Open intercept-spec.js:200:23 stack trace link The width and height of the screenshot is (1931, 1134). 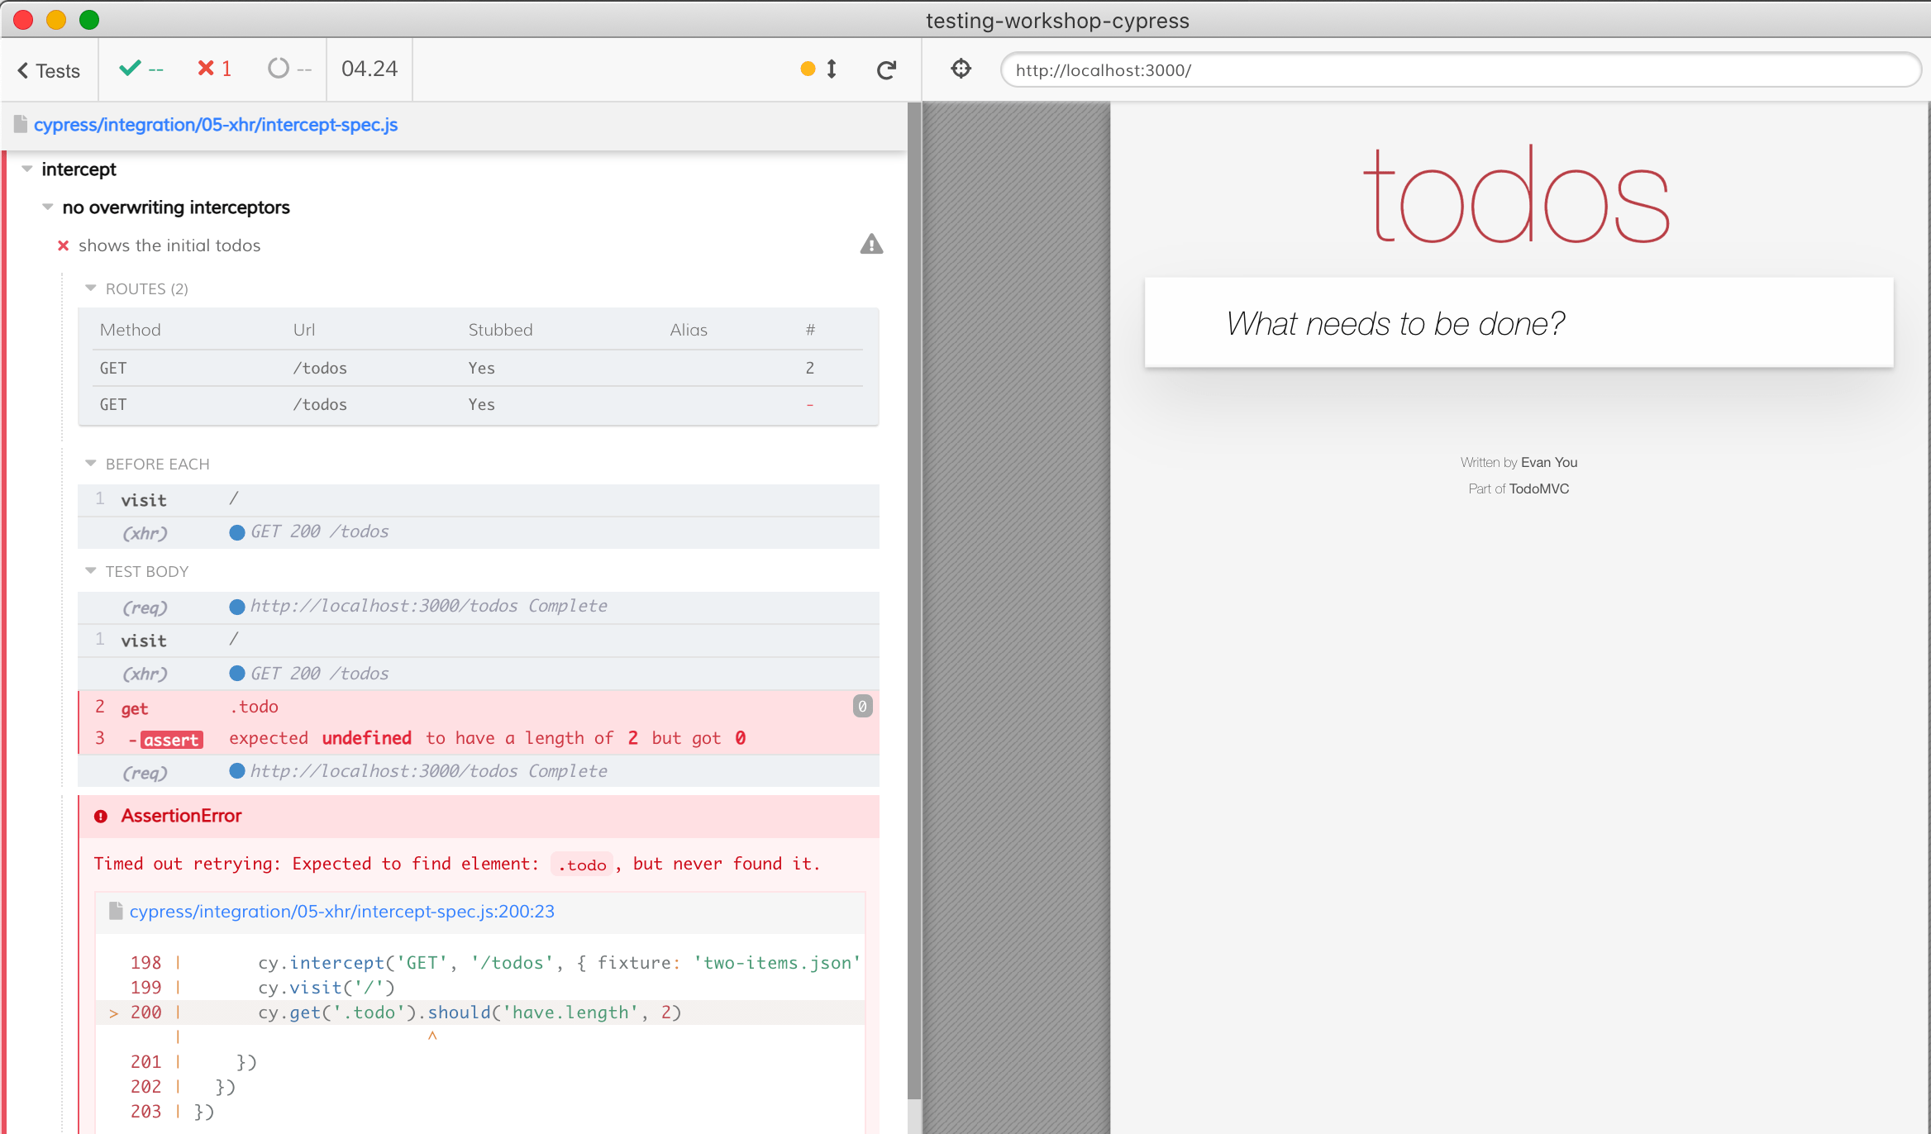341,912
